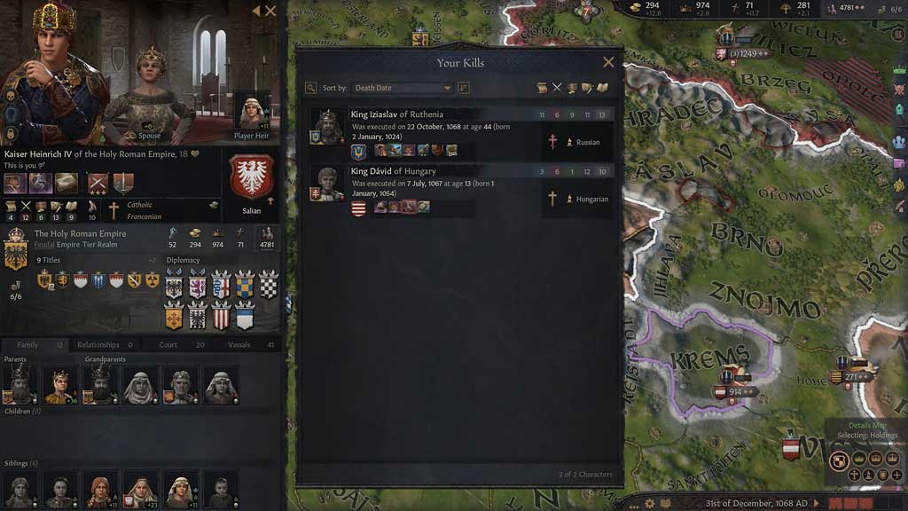Select the realms map mode shield icon

[839, 461]
